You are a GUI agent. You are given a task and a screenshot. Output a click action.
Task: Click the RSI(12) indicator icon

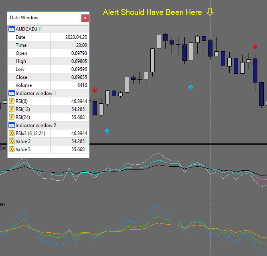point(11,109)
